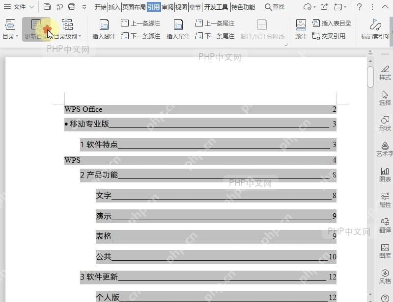The height and width of the screenshot is (302, 393).
Task: Open footnote settings dialog launcher
Action: (x=286, y=45)
